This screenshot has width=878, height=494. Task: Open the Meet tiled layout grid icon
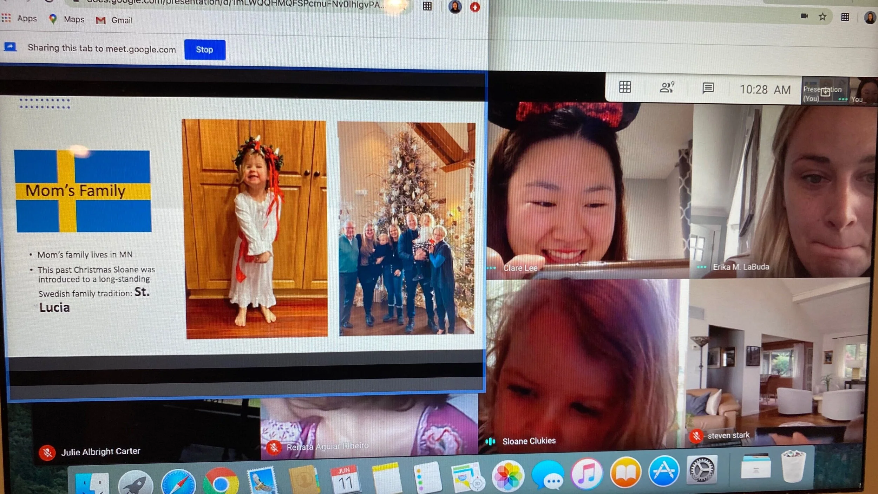[625, 87]
